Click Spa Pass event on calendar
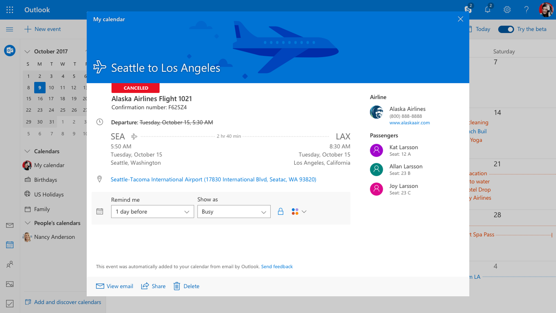Image resolution: width=556 pixels, height=313 pixels. point(482,234)
